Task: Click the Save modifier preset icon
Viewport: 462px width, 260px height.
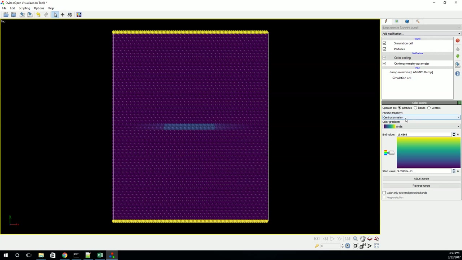Action: pyautogui.click(x=458, y=65)
